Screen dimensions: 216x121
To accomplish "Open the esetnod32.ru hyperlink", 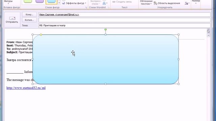I will point(26,88).
